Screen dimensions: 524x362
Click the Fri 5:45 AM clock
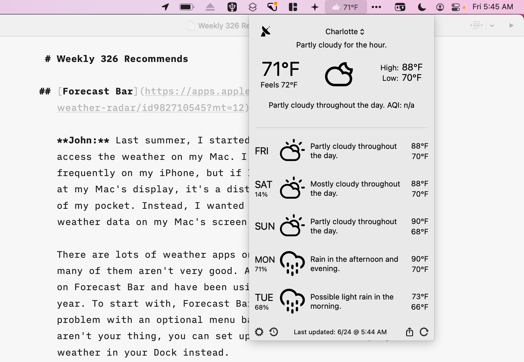[x=493, y=7]
